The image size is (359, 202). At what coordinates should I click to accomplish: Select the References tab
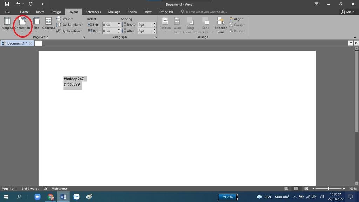pyautogui.click(x=93, y=12)
